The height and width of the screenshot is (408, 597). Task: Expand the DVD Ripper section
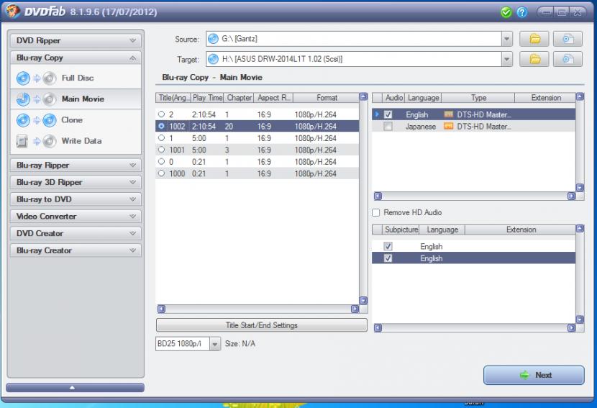[76, 40]
